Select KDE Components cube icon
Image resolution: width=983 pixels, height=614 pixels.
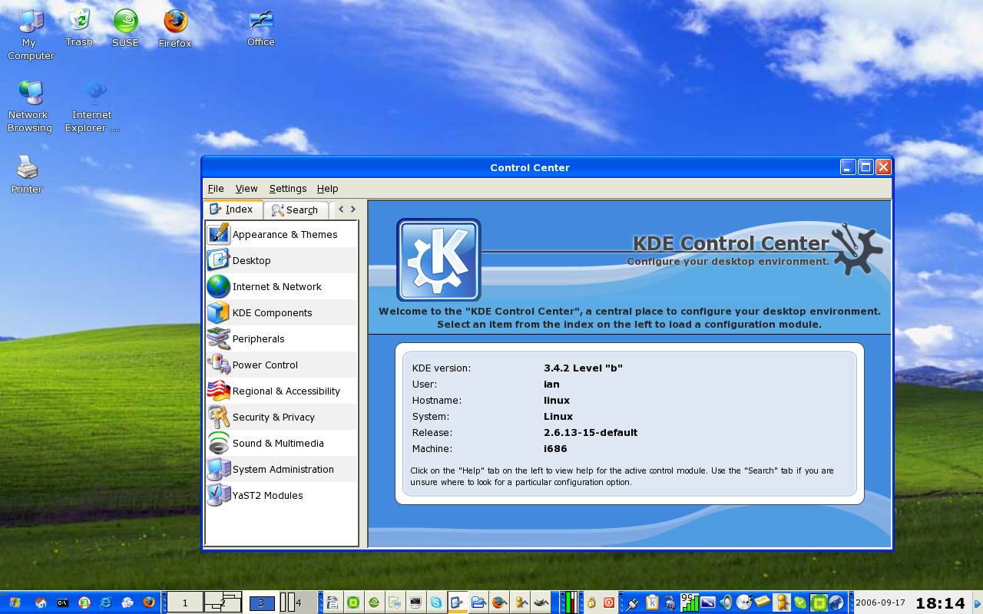tap(218, 312)
